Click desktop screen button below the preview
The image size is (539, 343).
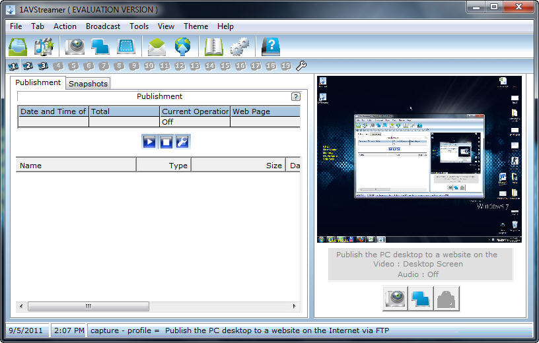click(421, 298)
